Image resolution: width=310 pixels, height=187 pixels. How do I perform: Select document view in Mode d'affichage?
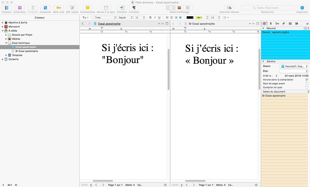171,8
